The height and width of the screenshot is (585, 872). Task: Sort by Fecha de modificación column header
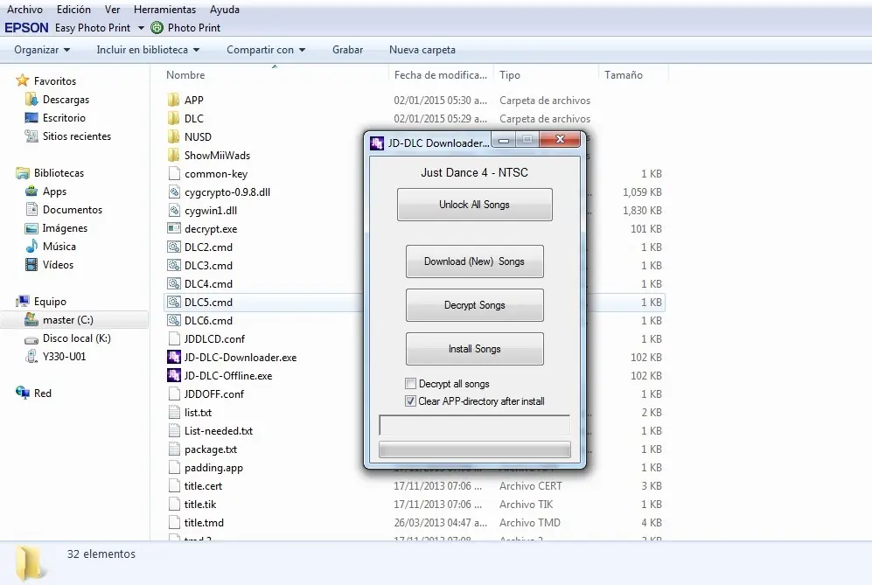[x=442, y=75]
